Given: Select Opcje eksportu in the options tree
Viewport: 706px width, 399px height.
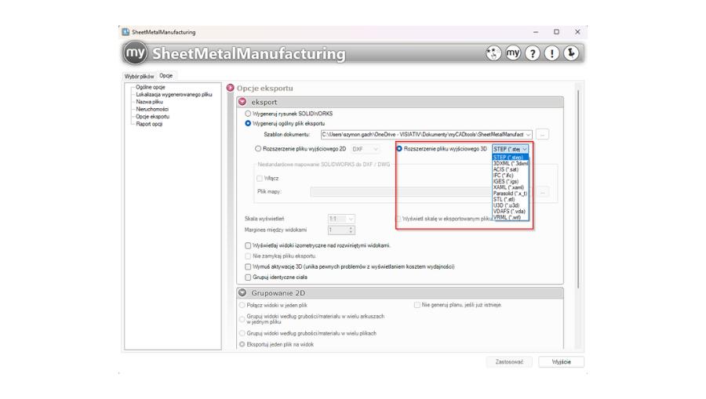Looking at the screenshot, I should pyautogui.click(x=153, y=117).
